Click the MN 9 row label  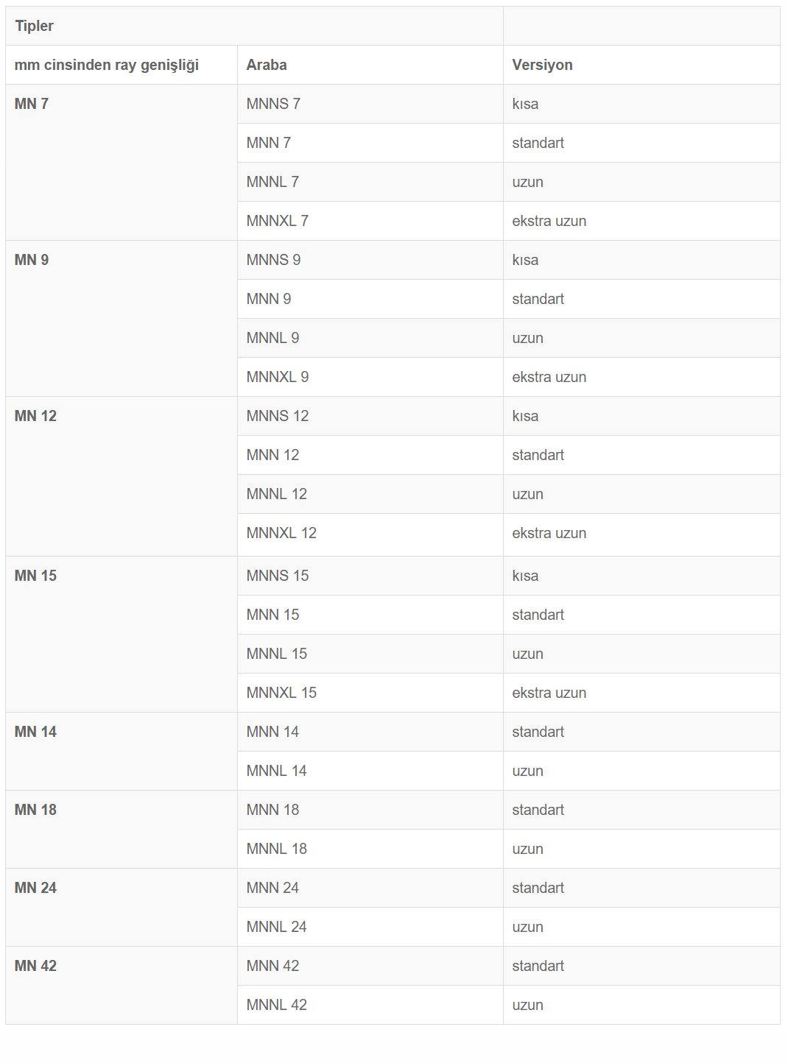[x=32, y=260]
